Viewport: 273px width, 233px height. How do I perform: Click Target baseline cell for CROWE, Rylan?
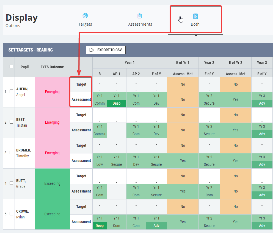(x=100, y=207)
